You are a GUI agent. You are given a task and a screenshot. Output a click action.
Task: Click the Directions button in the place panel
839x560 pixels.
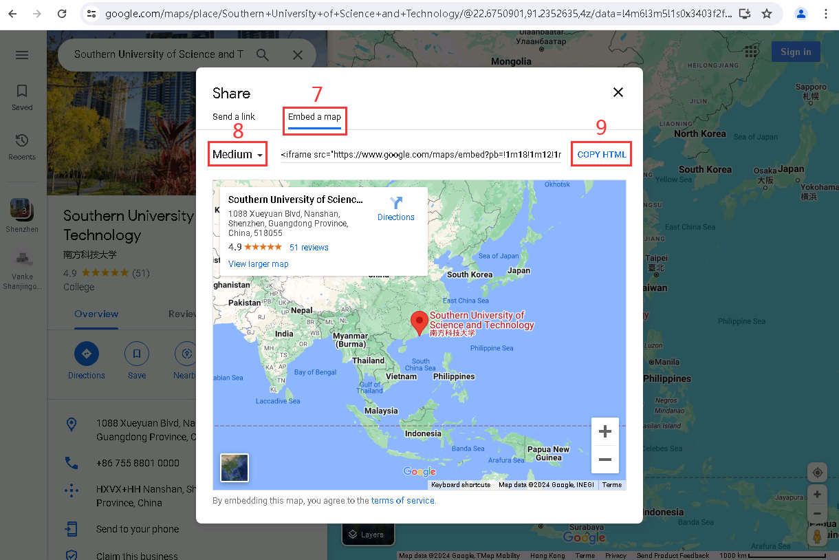point(87,361)
